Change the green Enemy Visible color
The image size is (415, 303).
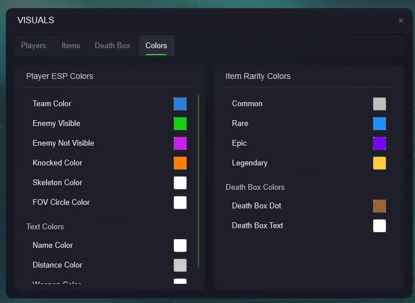(x=180, y=124)
